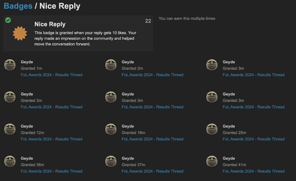Image resolution: width=296 pixels, height=181 pixels.
Task: Open the Results Thread link under Granted 1m
Action: click(52, 75)
